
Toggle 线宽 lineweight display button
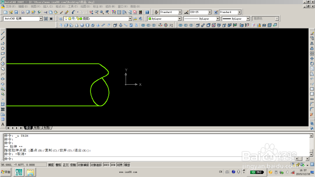pos(120,165)
